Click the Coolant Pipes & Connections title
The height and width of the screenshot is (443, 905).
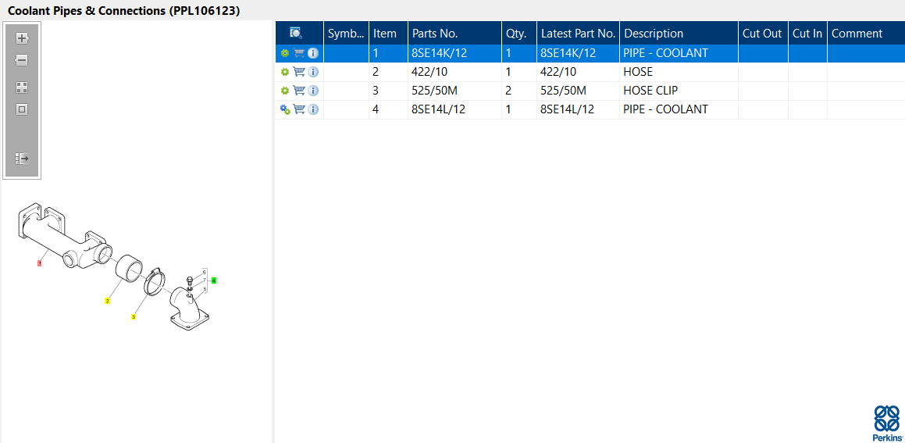point(123,10)
